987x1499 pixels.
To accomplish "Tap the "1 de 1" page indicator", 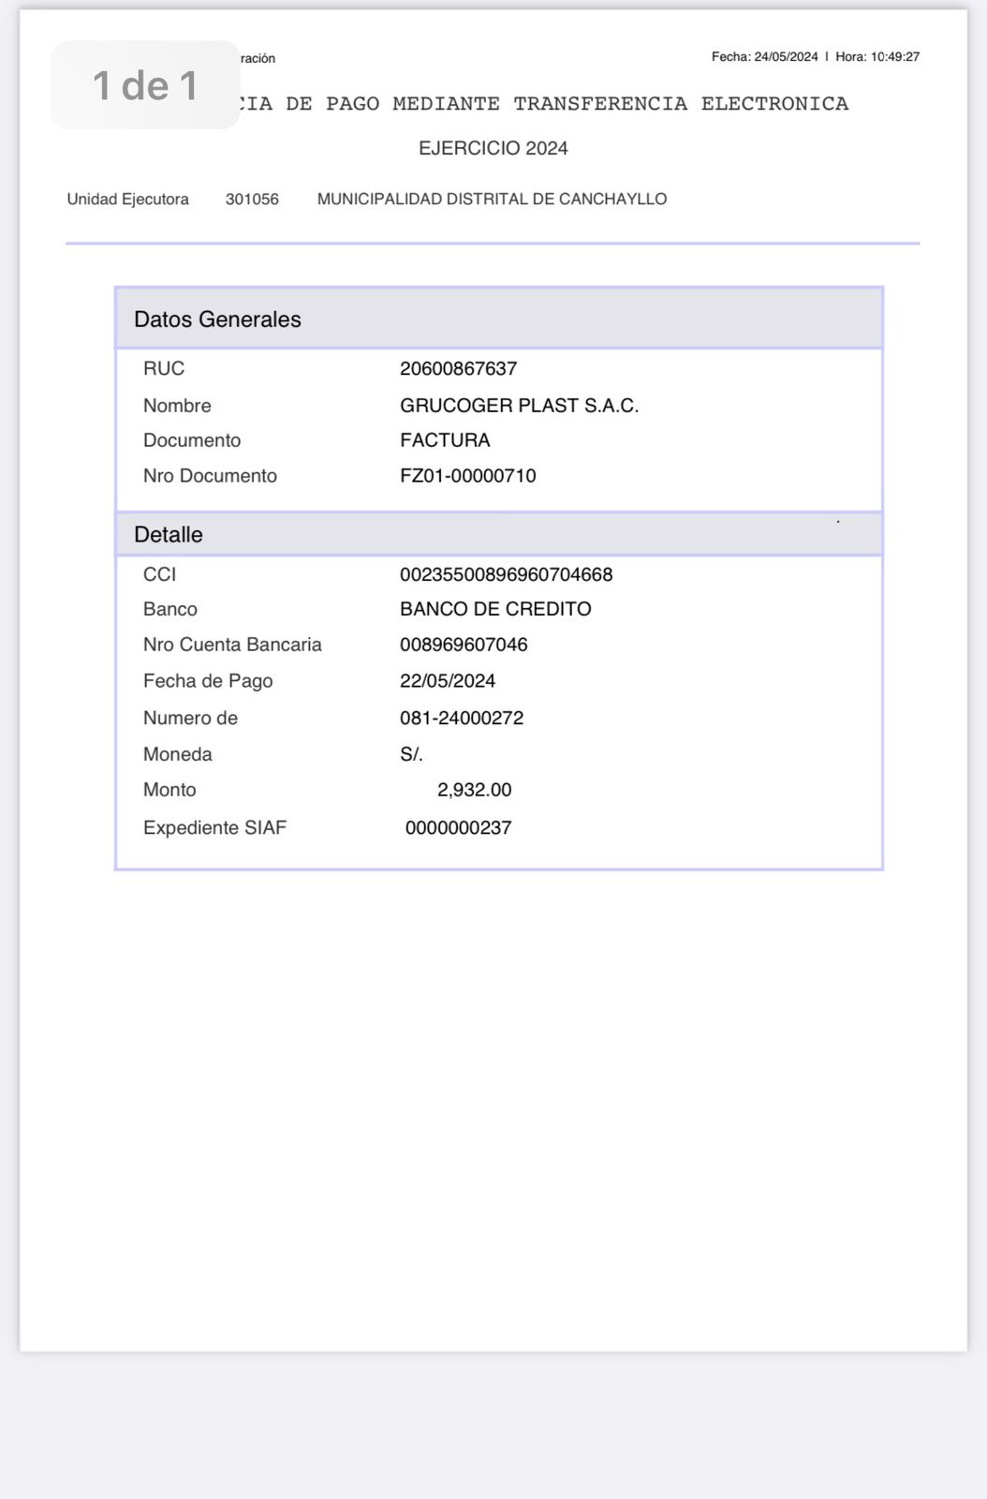I will click(x=145, y=85).
